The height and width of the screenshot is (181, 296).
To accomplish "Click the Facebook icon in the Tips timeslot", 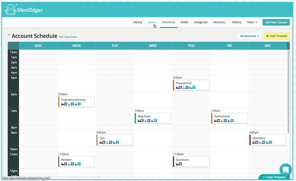I will click(x=102, y=142).
